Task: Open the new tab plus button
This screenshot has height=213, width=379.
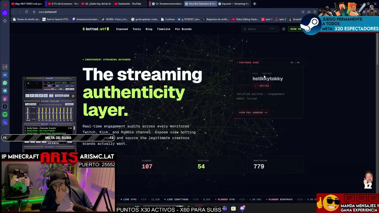Action: tap(254, 4)
